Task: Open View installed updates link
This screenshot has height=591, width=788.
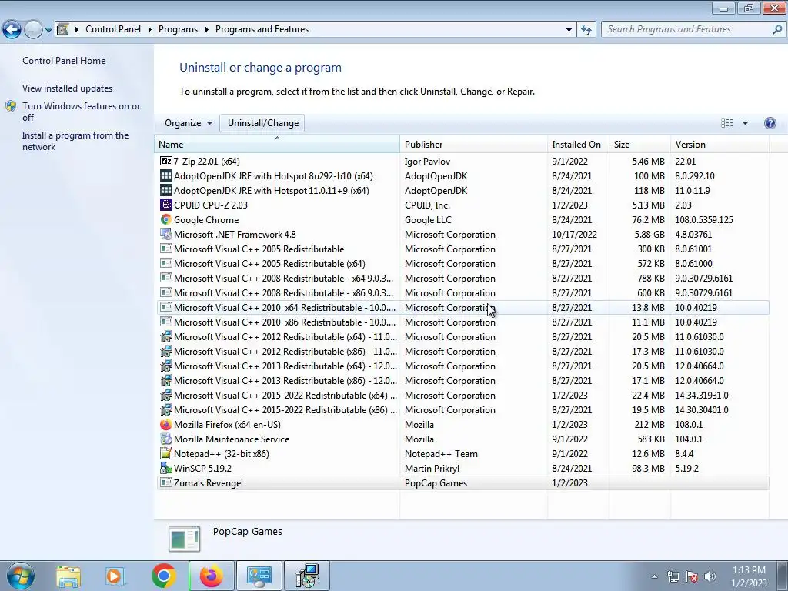Action: point(68,88)
